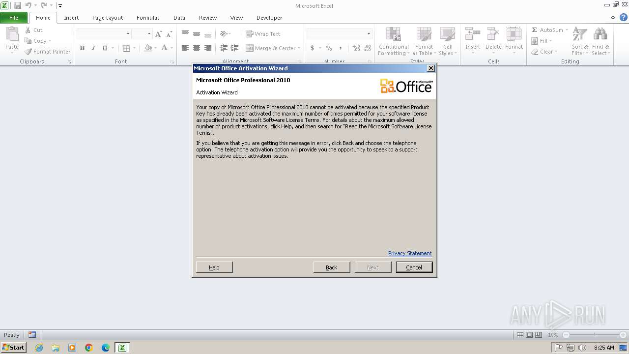Click the Borders icon
Viewport: 629px width, 354px height.
[x=126, y=48]
